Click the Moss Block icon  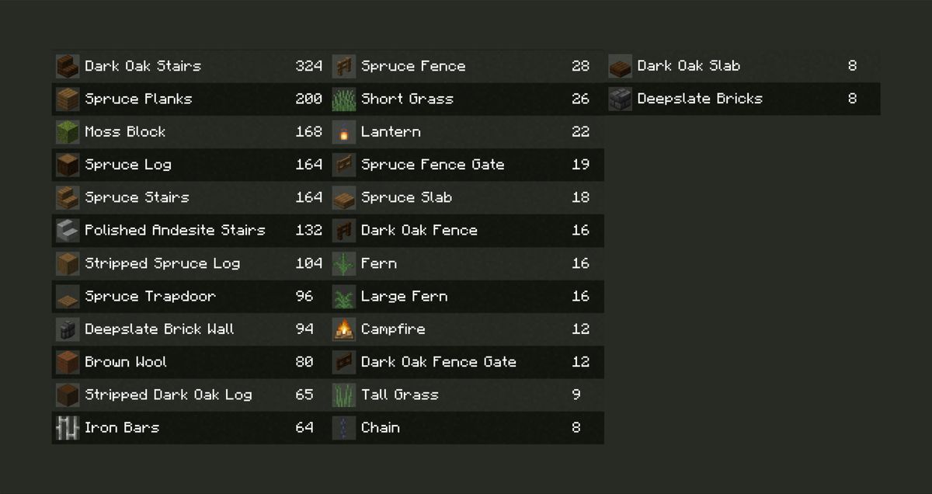tap(68, 132)
